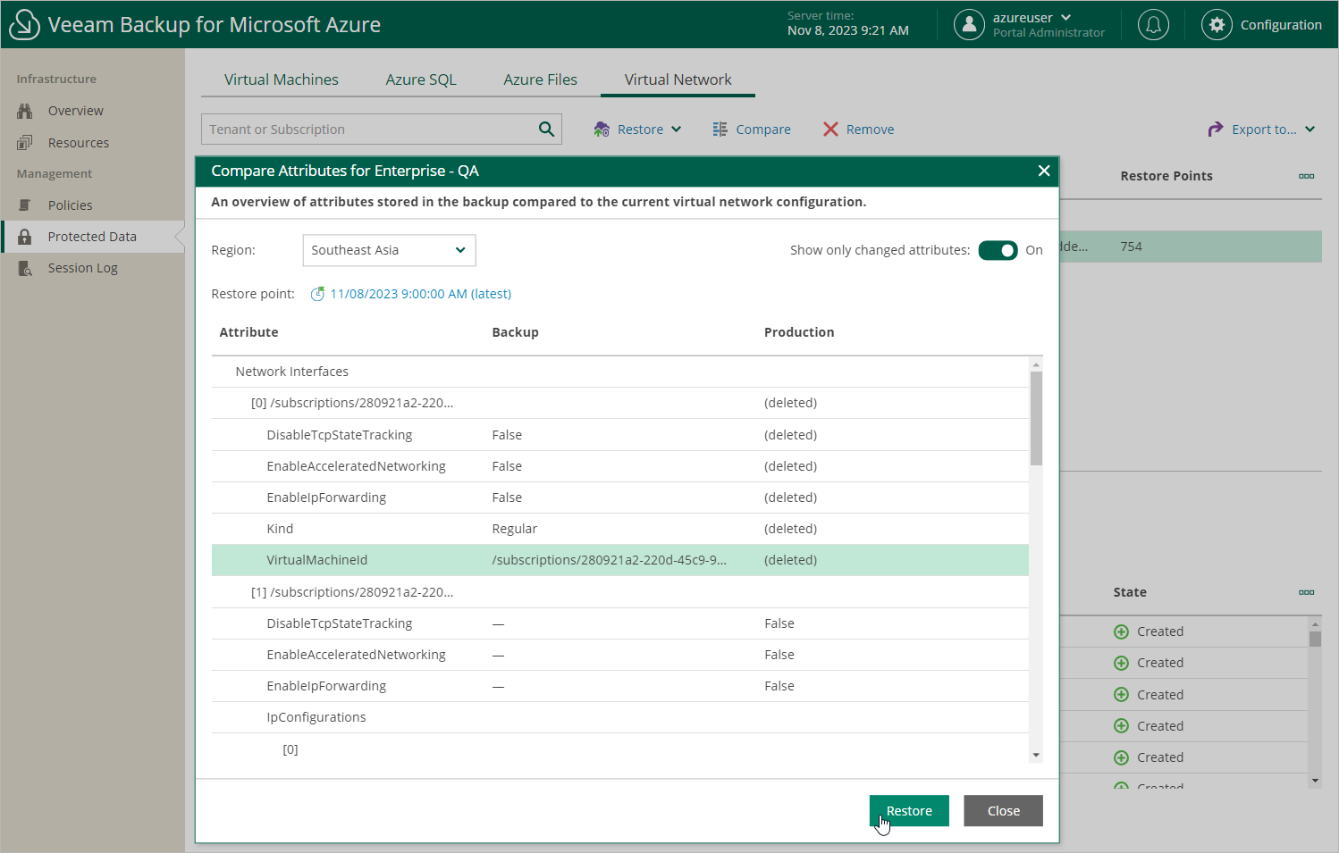Click the Close button in dialog

point(1003,811)
